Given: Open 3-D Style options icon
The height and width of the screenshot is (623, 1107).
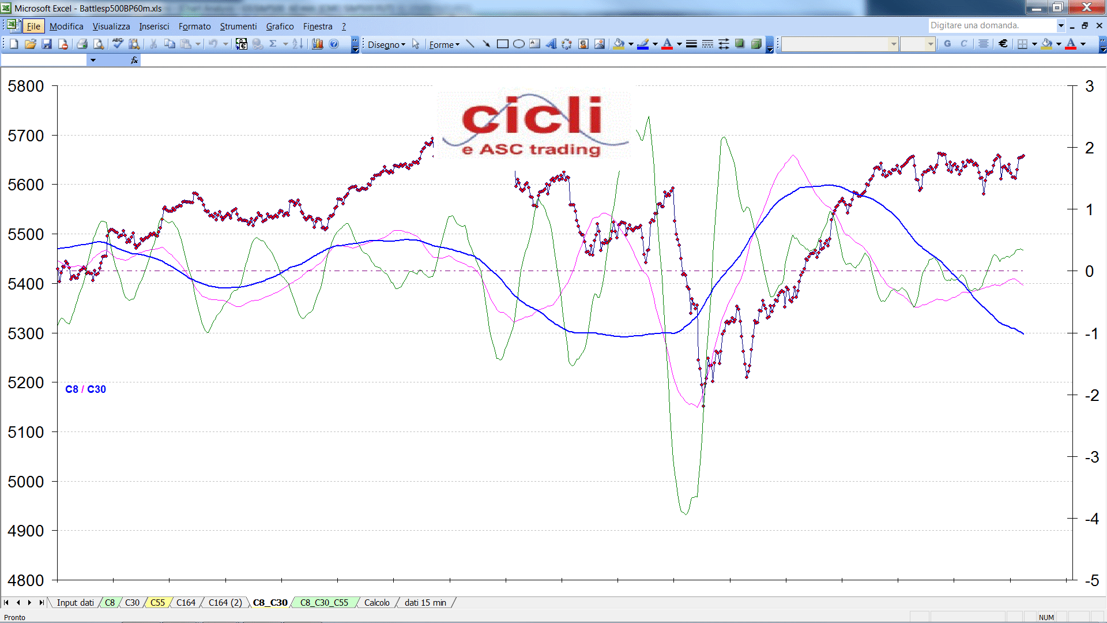Looking at the screenshot, I should pyautogui.click(x=756, y=44).
